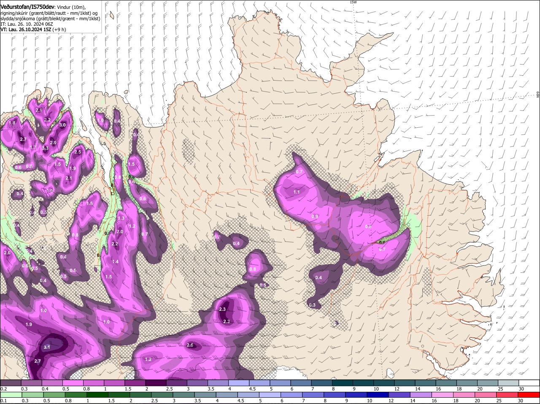Click the 'slydda/snjókoma' legend description line
This screenshot has height=404, width=540.
(50, 19)
